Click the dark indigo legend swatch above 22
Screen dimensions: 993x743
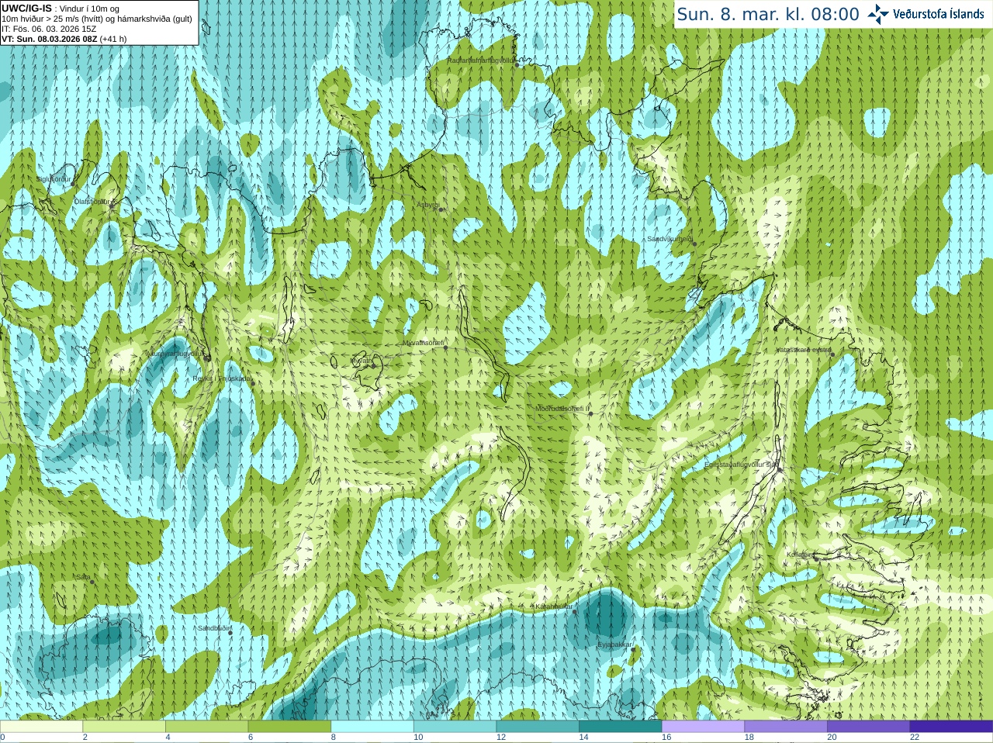(952, 727)
